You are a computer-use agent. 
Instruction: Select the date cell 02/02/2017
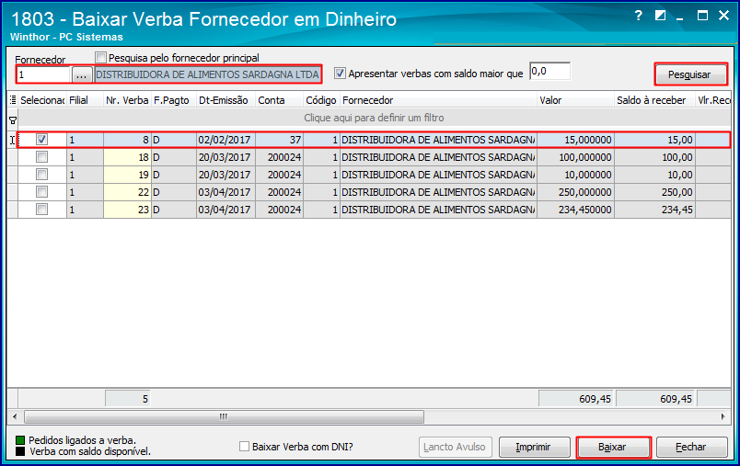[225, 140]
